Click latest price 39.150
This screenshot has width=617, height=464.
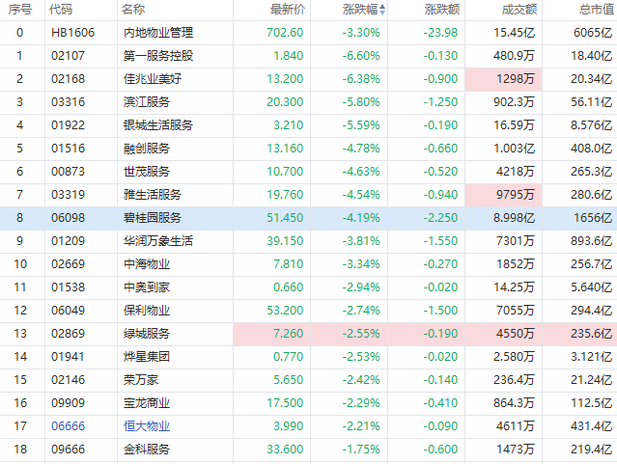(285, 240)
